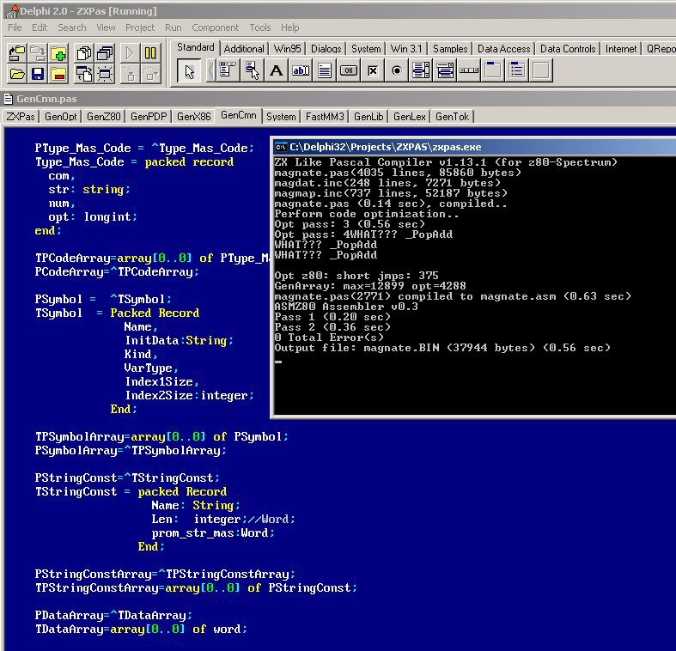Screen dimensions: 676x651
Task: Select the ComboBox component icon
Action: pyautogui.click(x=445, y=70)
